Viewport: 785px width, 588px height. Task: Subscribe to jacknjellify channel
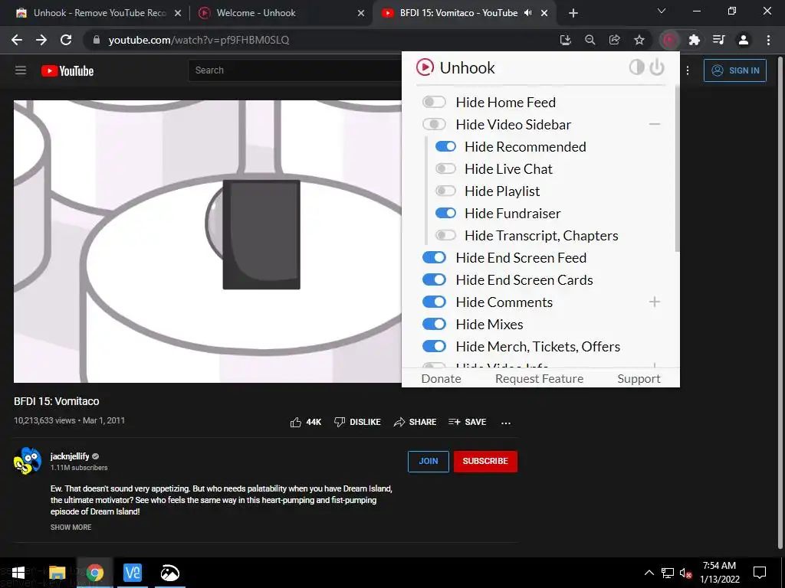[x=485, y=461]
